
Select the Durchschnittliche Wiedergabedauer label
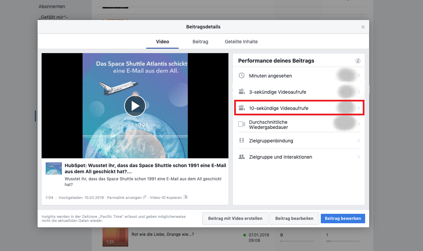(x=269, y=124)
